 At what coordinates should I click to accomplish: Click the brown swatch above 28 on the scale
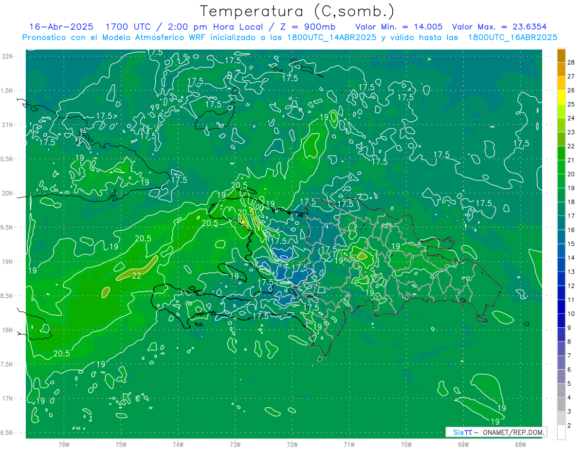(562, 55)
